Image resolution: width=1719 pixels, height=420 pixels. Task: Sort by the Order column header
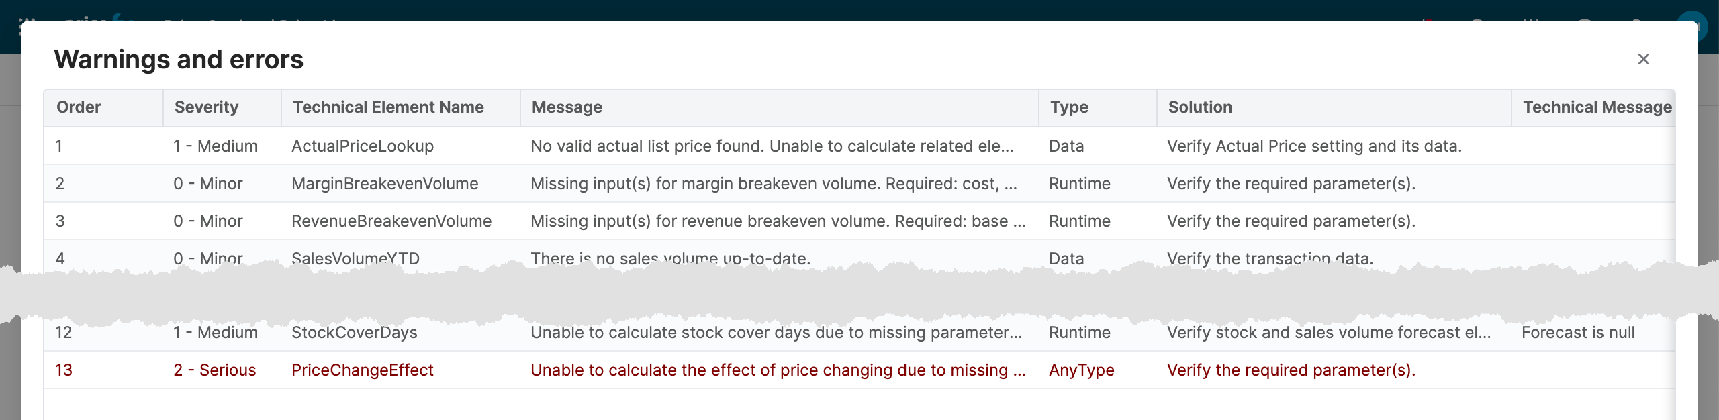tap(79, 107)
